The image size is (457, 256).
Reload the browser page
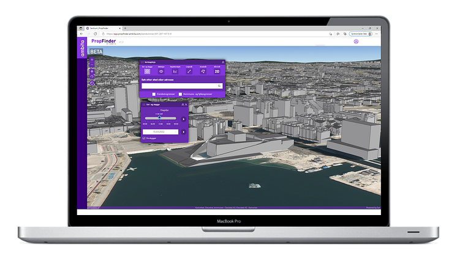95,34
